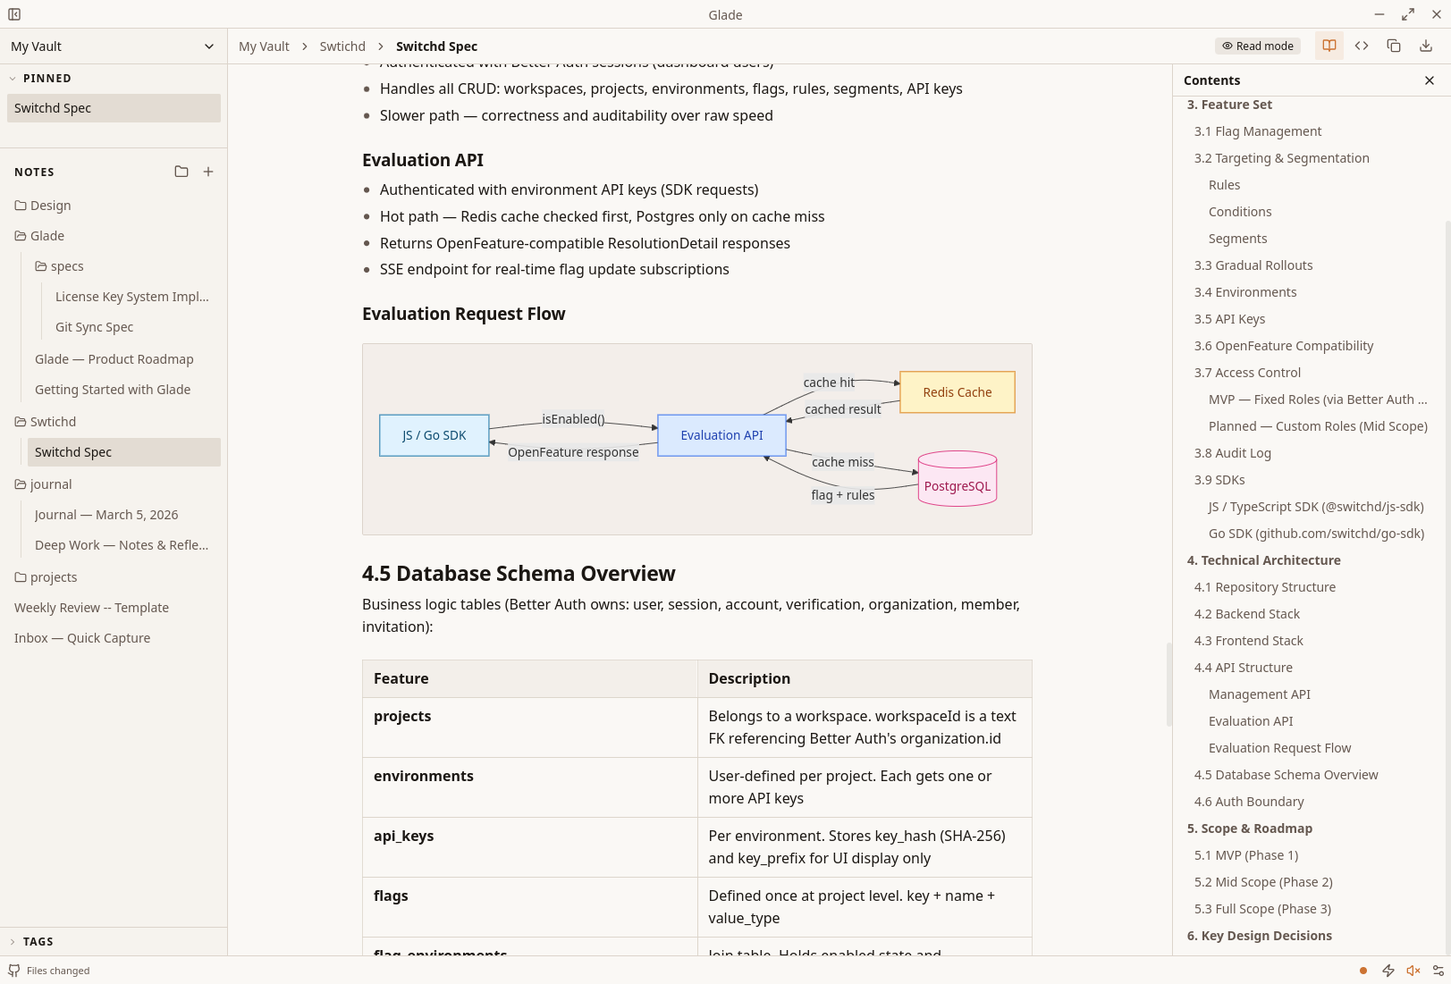
Task: Click the lightning bolt status icon
Action: pos(1388,971)
